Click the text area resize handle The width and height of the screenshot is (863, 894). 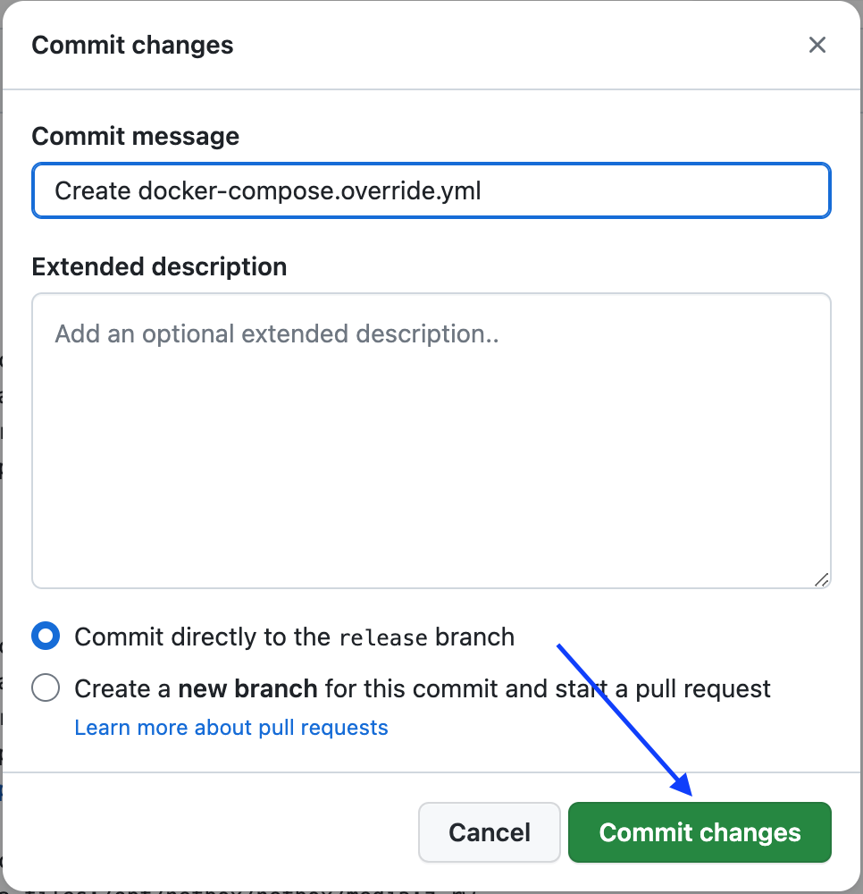821,578
